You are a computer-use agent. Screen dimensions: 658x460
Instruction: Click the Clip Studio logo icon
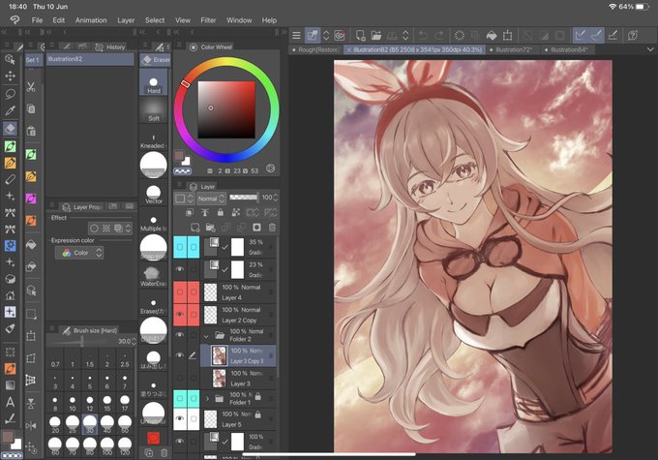click(x=15, y=19)
